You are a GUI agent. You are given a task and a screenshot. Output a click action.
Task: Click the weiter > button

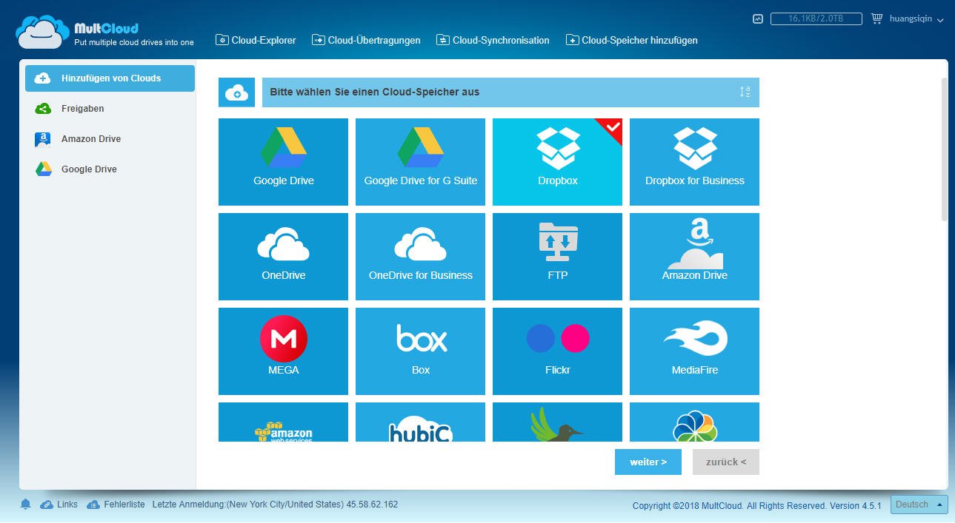(x=648, y=462)
